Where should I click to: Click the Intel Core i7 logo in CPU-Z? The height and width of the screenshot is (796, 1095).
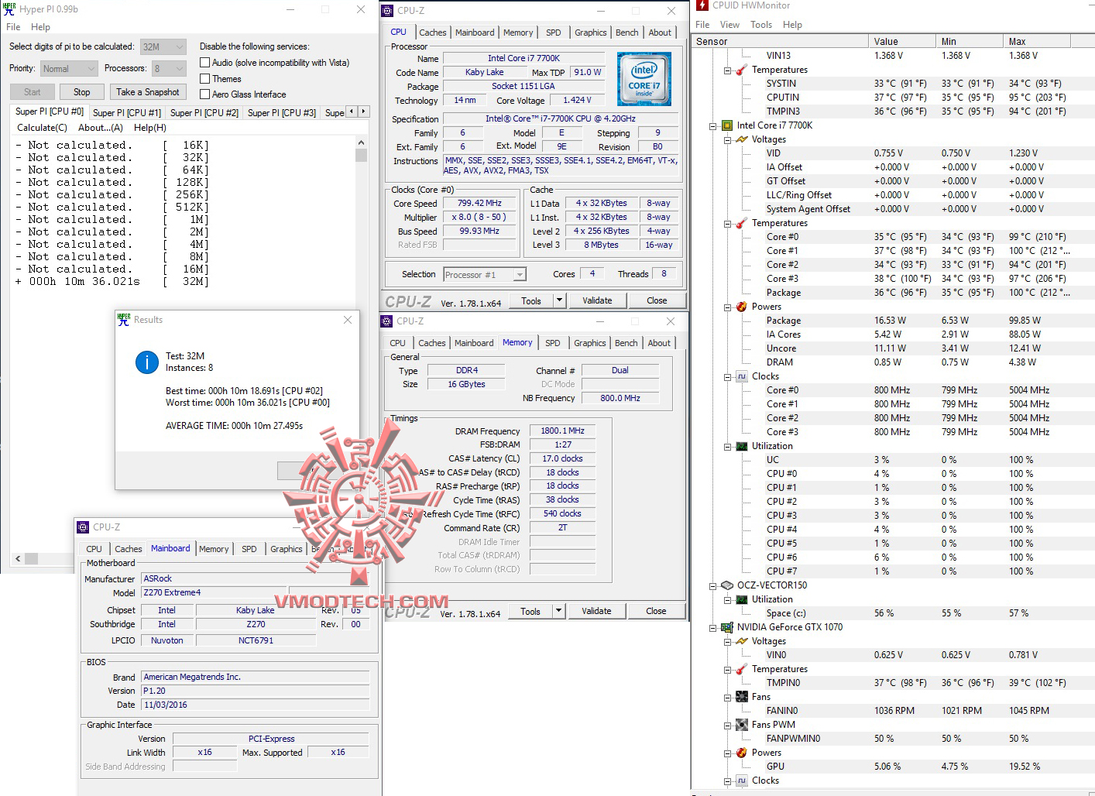(x=644, y=79)
